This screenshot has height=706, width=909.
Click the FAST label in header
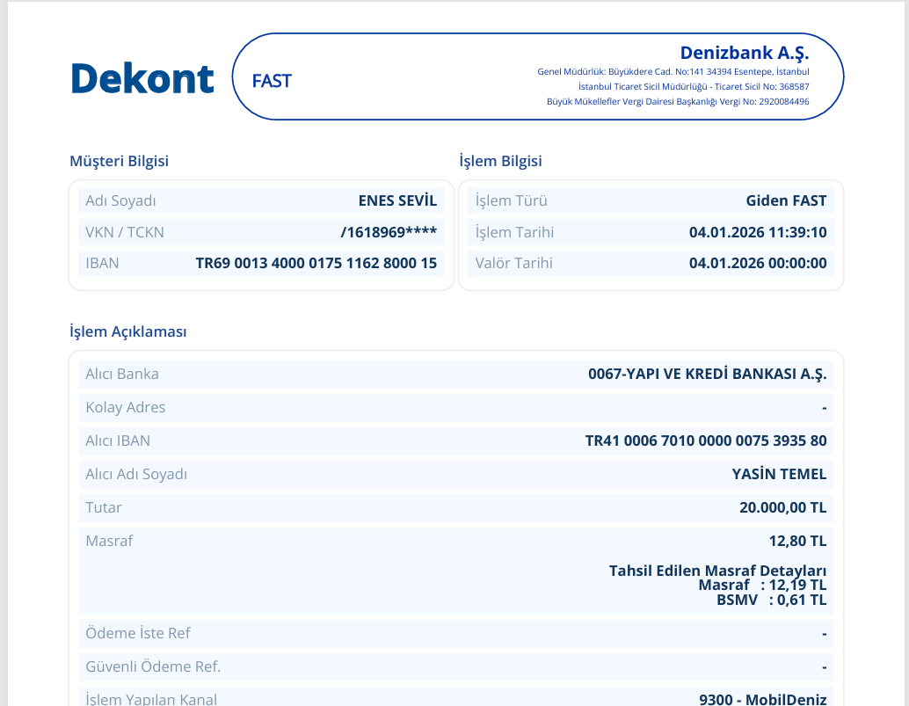click(272, 81)
